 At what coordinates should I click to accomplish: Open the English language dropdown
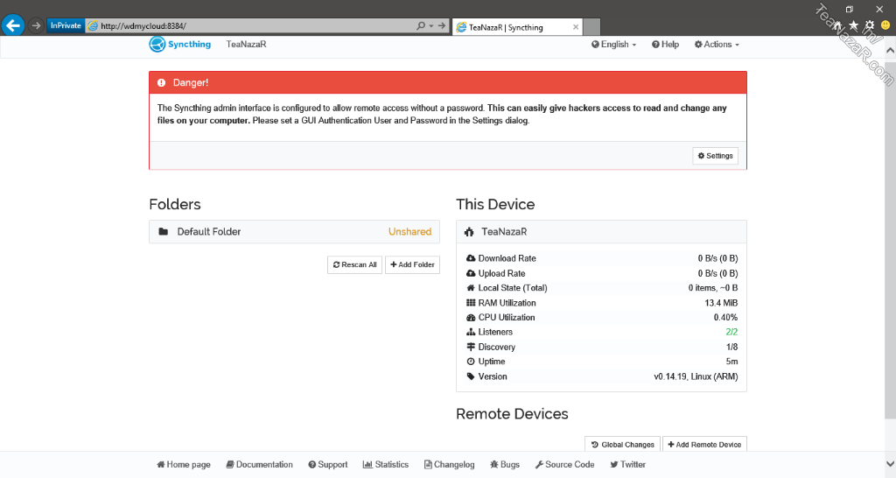coord(613,44)
